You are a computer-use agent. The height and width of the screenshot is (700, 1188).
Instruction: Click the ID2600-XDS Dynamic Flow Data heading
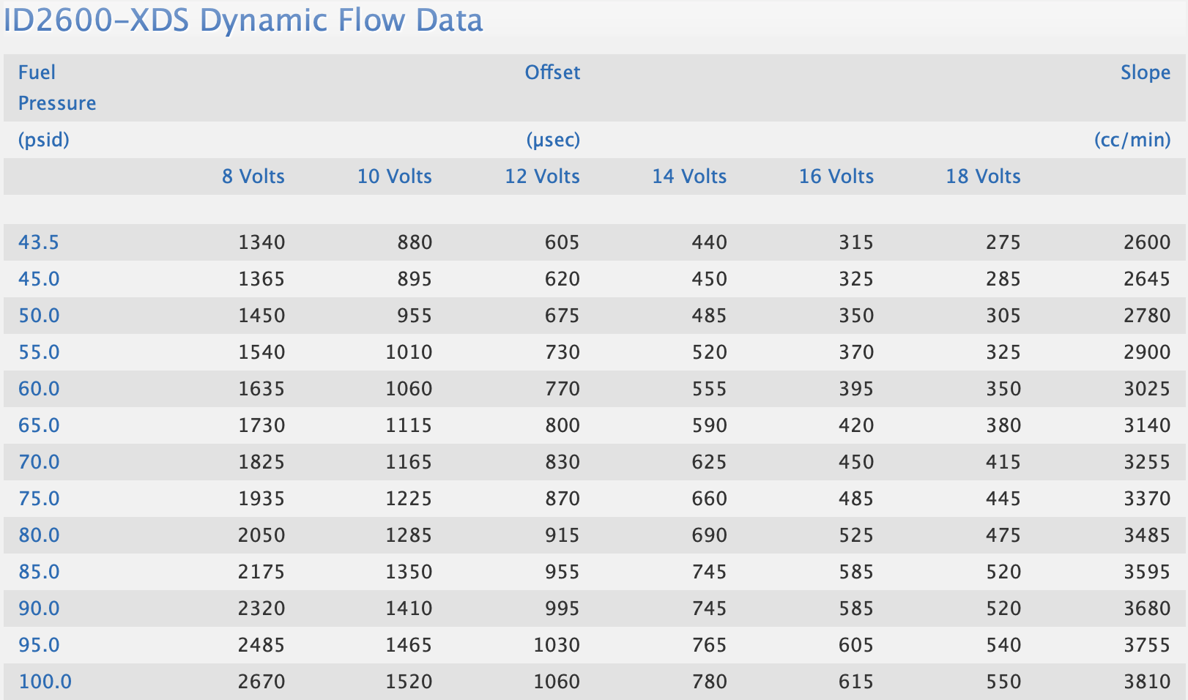[243, 21]
